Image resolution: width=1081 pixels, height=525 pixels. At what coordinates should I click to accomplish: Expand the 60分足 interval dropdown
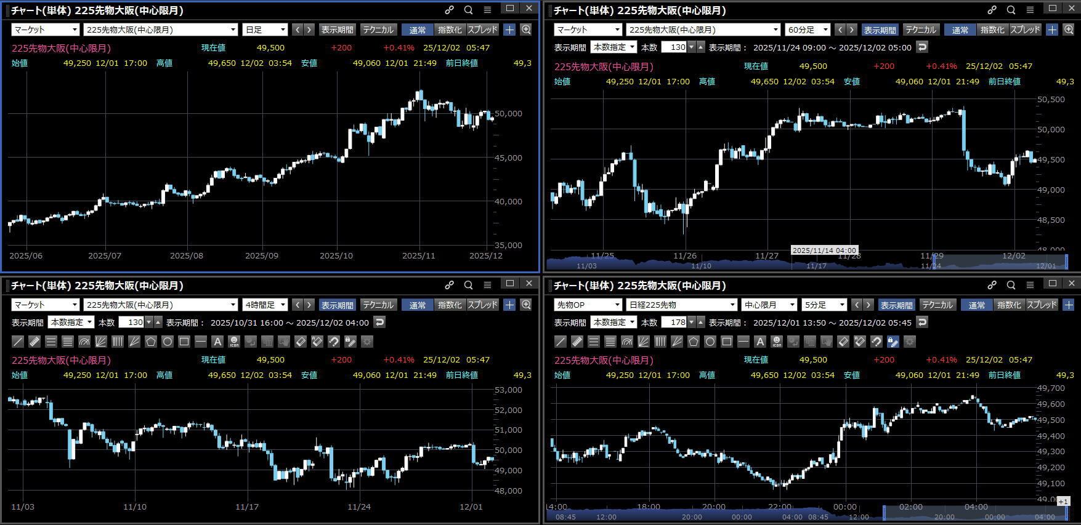[808, 30]
